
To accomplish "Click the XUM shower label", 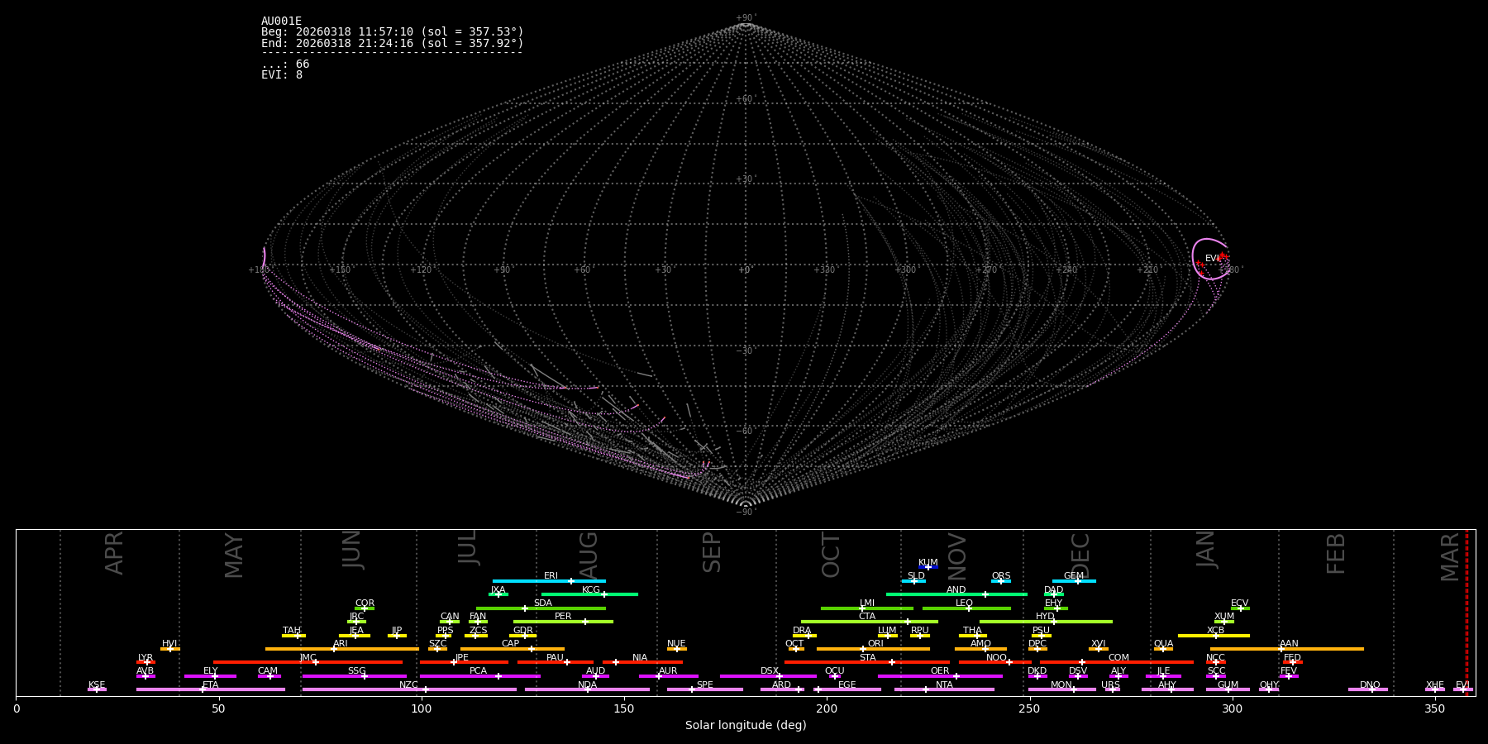I will [x=1224, y=617].
